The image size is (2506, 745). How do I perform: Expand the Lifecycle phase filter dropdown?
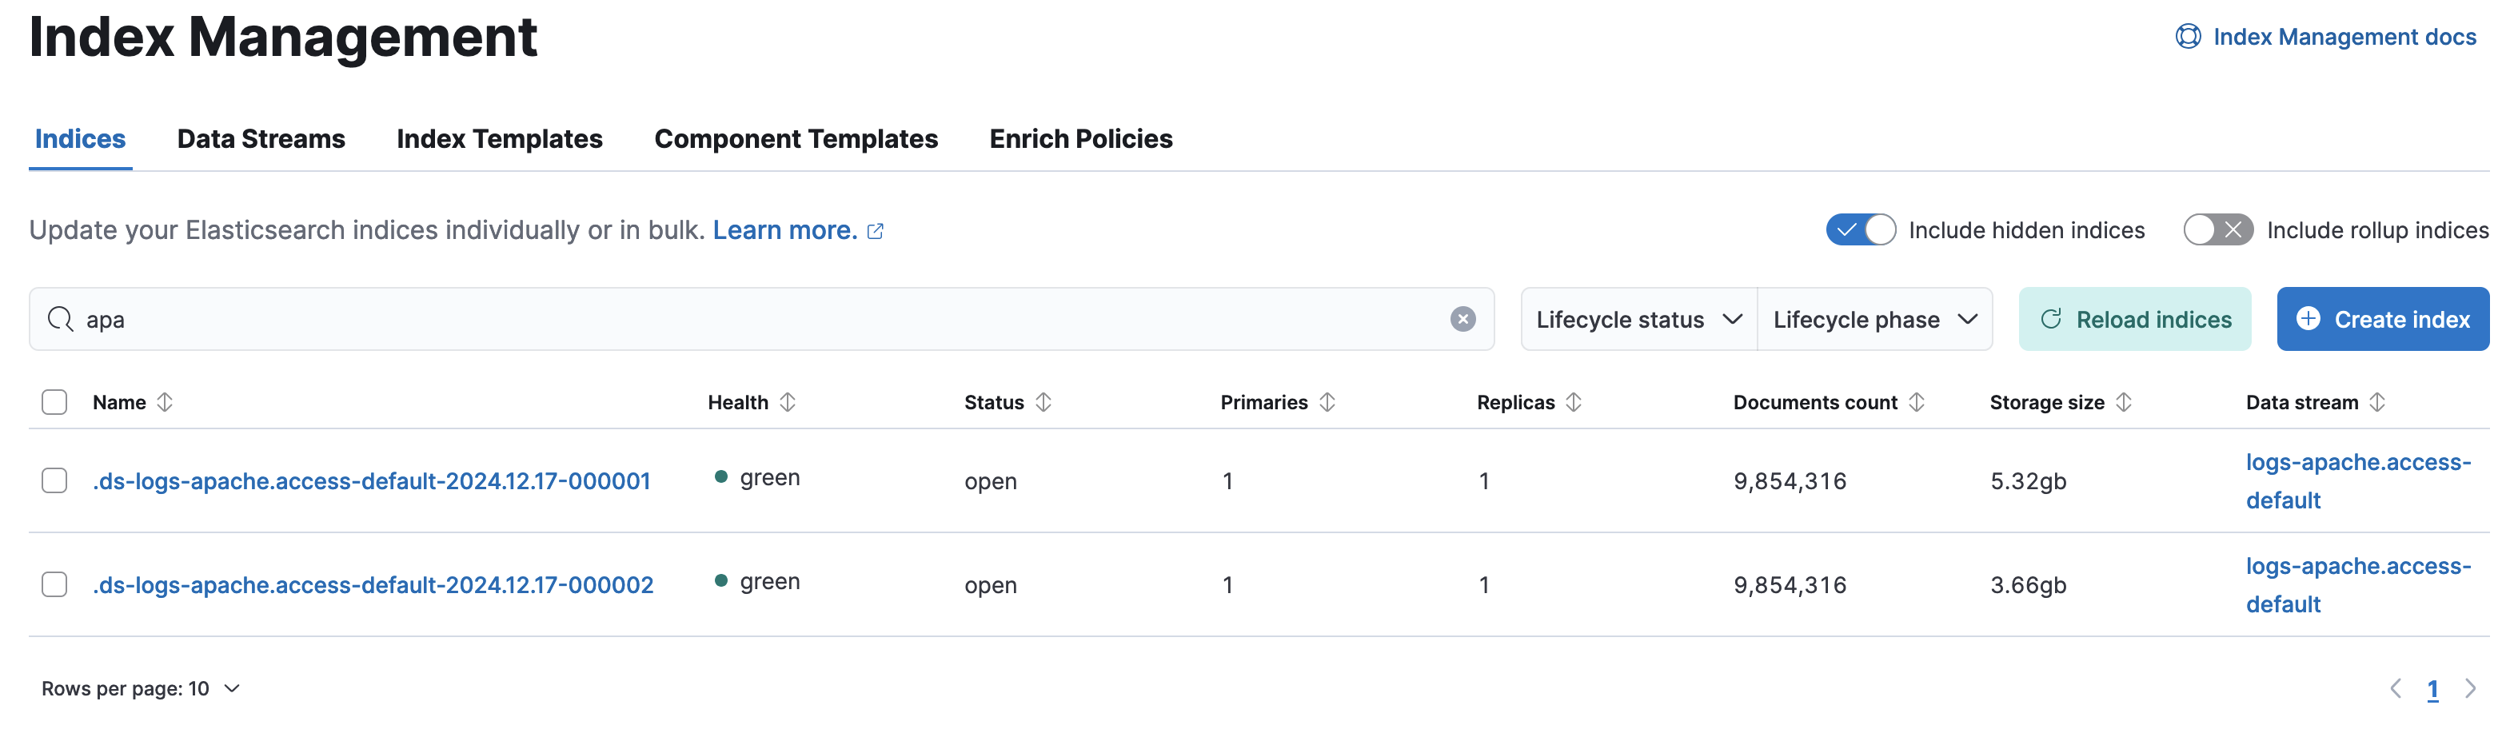(x=1874, y=319)
